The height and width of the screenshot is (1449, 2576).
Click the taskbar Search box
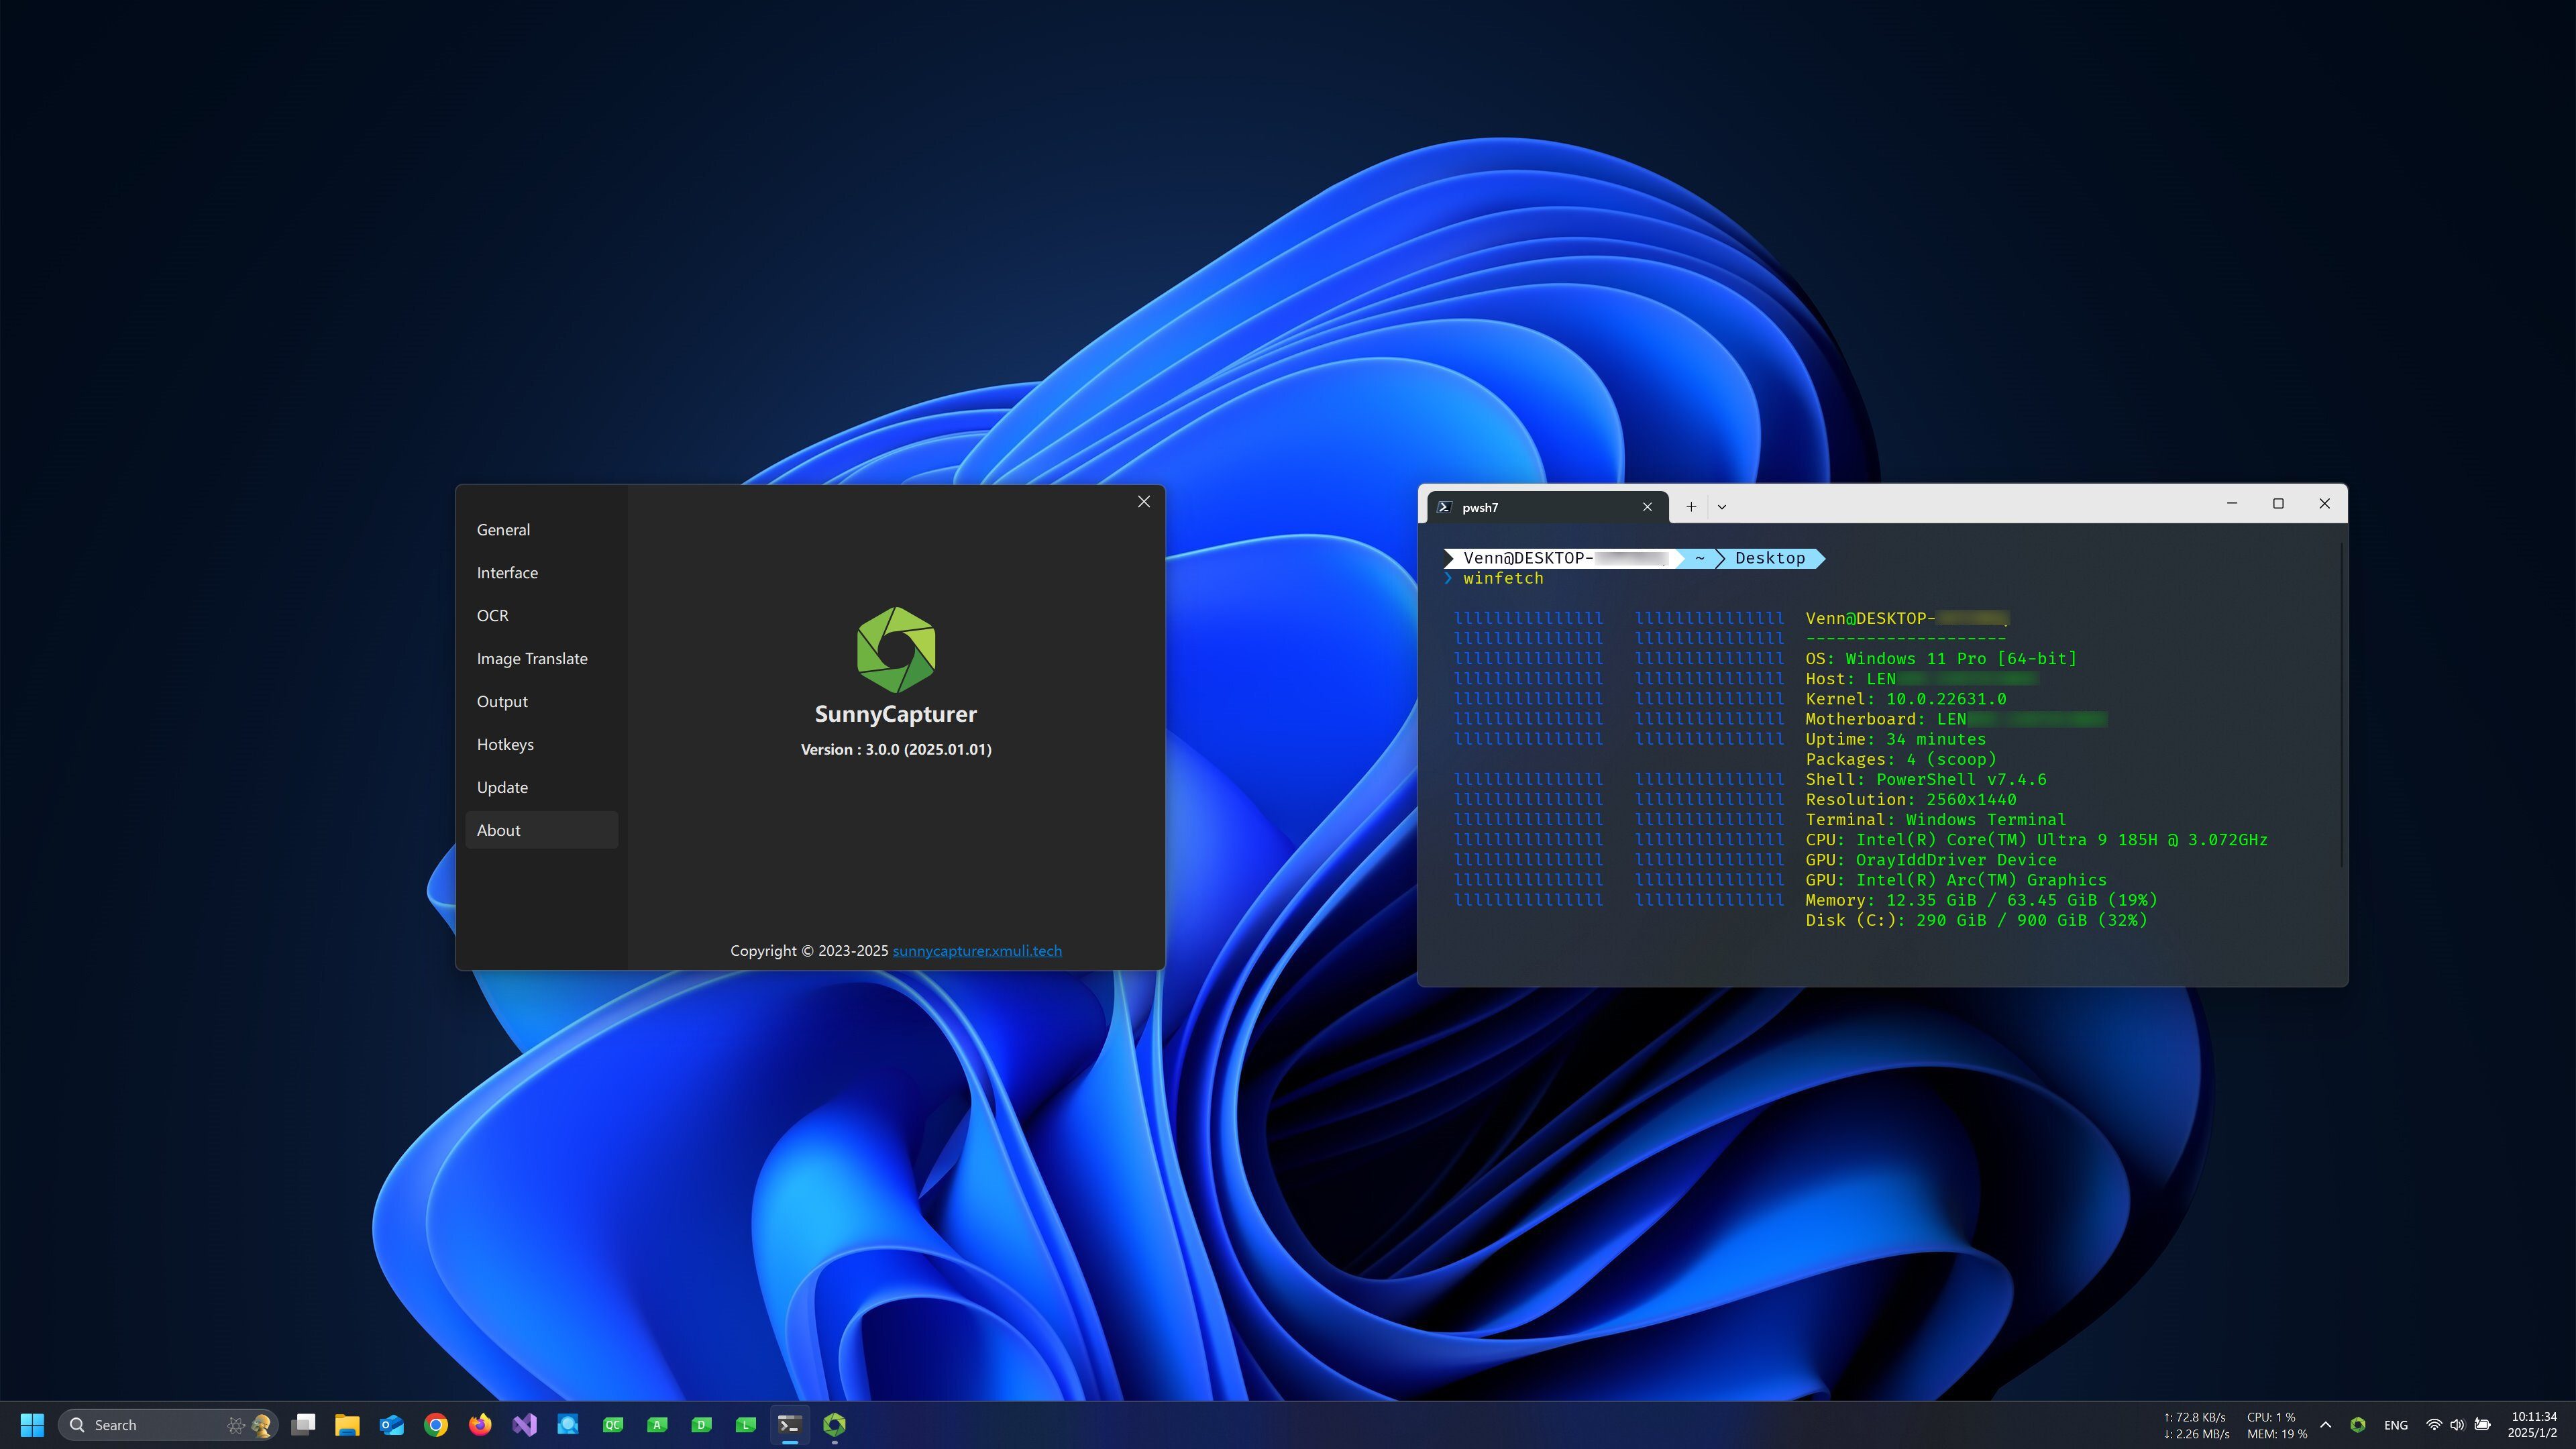click(168, 1425)
